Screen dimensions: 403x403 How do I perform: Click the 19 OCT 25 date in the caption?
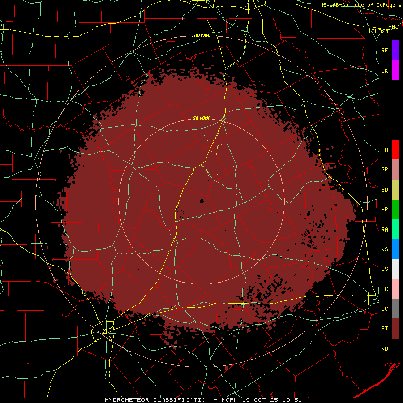[261, 400]
